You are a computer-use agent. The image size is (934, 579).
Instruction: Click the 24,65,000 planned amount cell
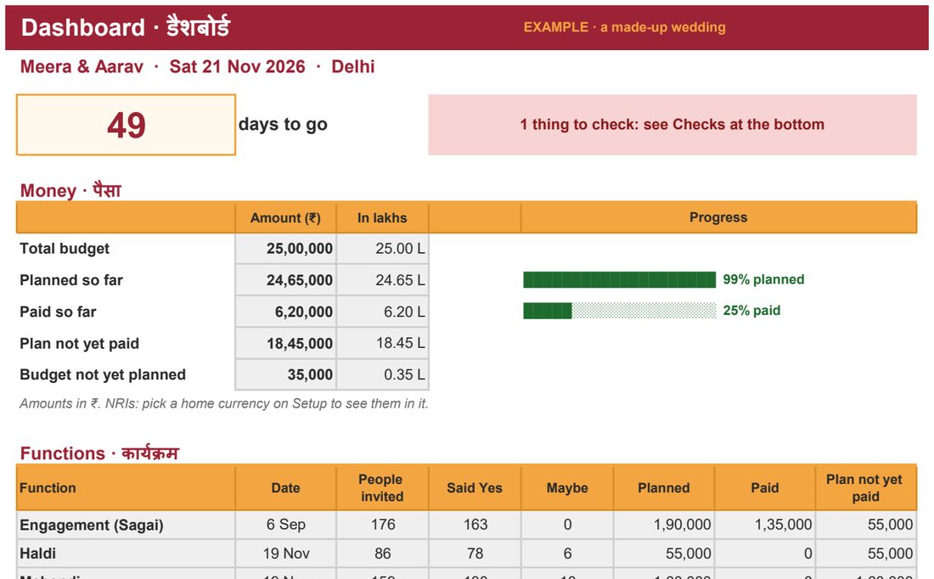pyautogui.click(x=285, y=280)
